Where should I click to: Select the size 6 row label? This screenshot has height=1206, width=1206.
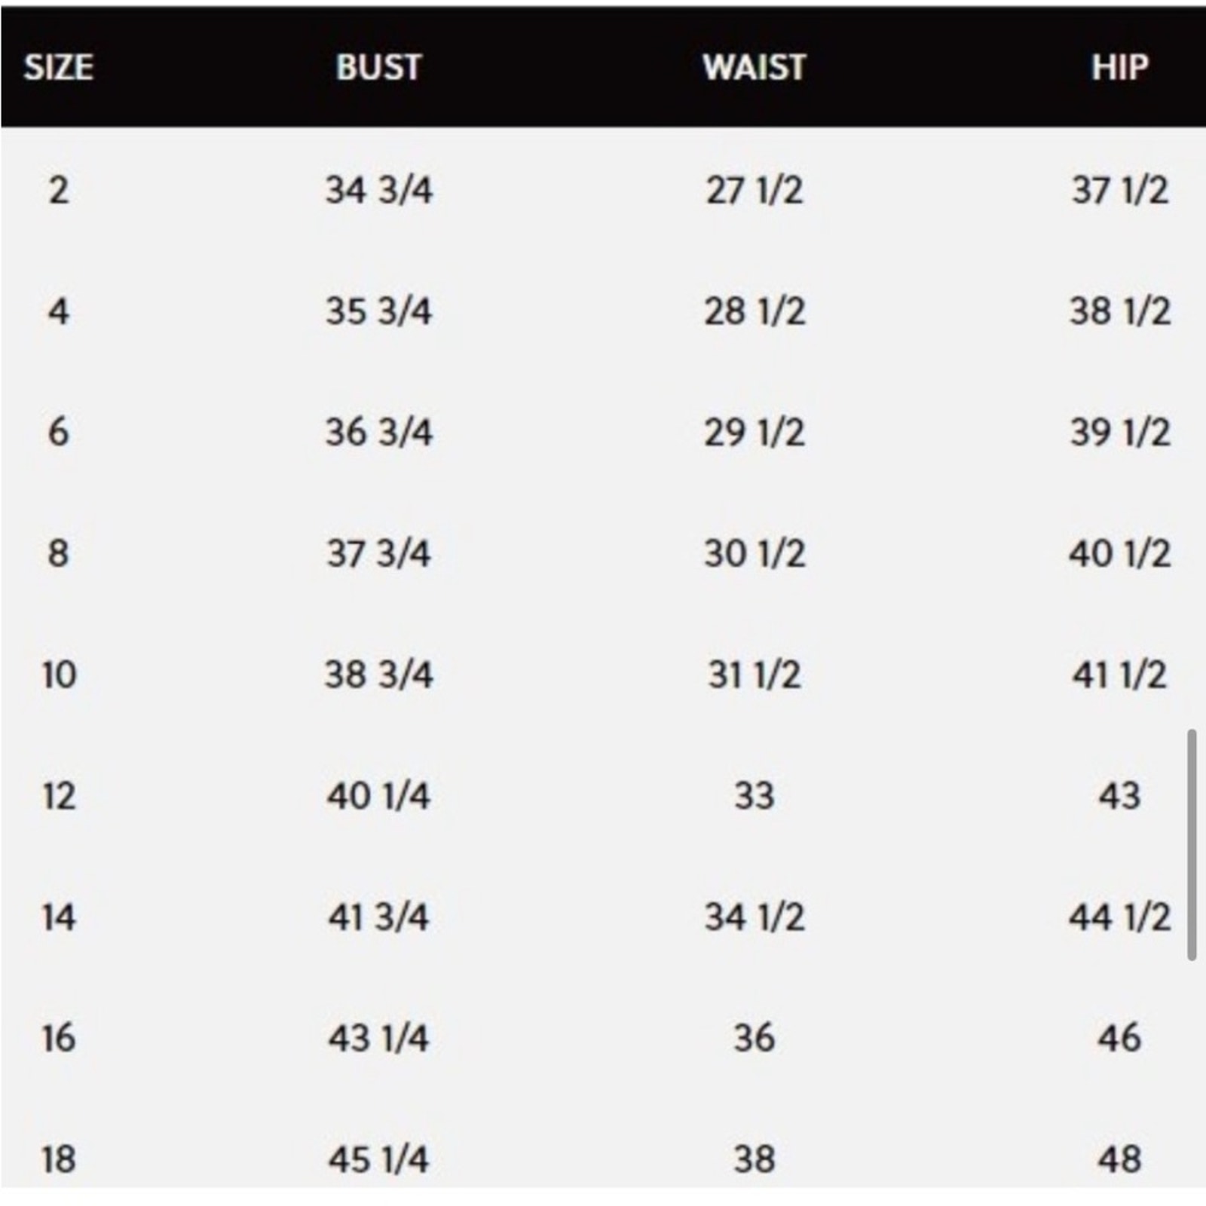(x=59, y=433)
